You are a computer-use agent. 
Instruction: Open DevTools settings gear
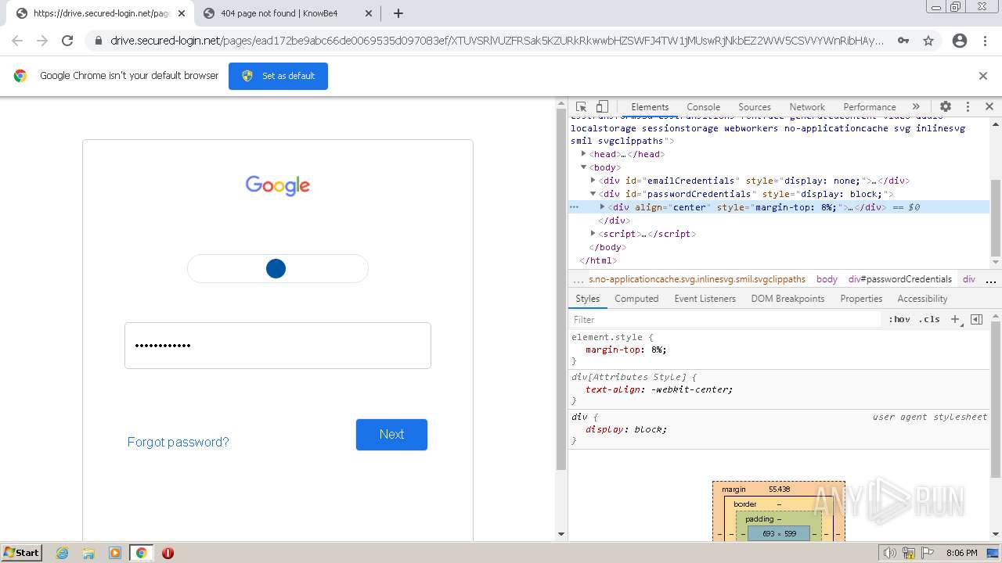pyautogui.click(x=946, y=106)
